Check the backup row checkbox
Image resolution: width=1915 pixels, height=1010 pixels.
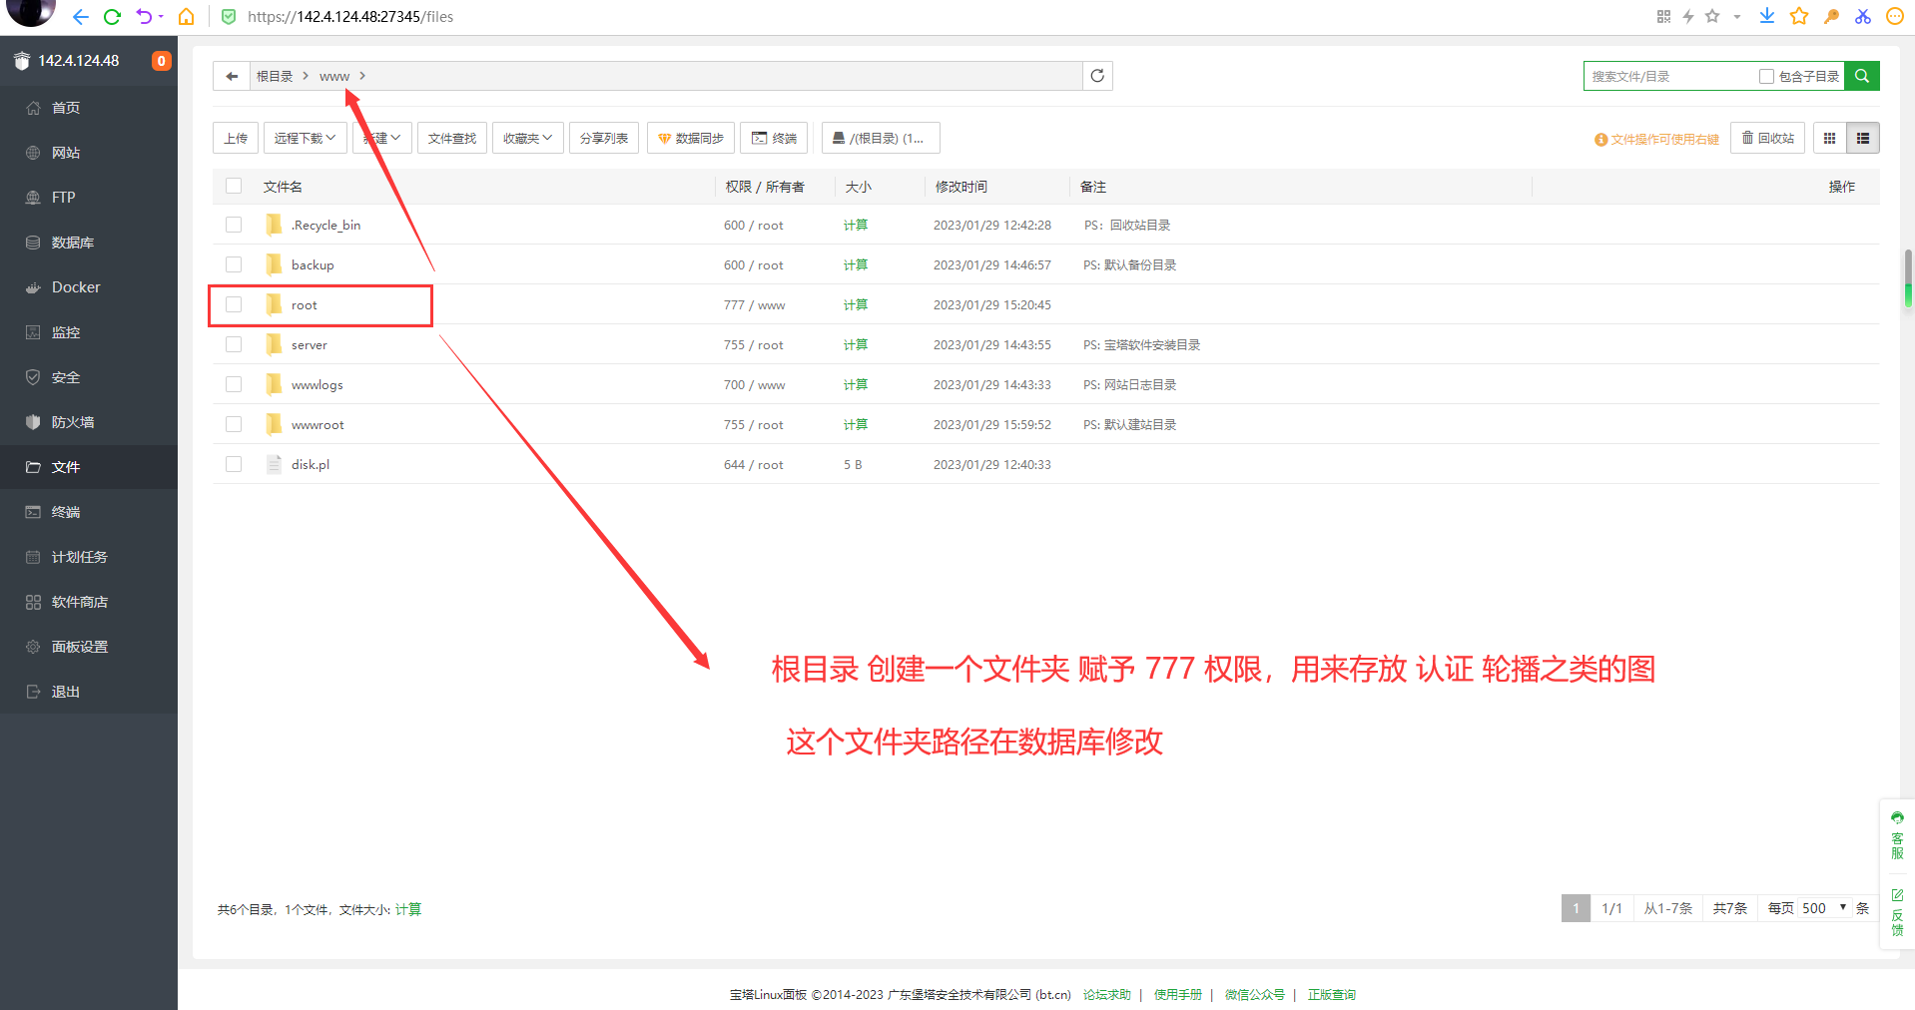coord(234,264)
